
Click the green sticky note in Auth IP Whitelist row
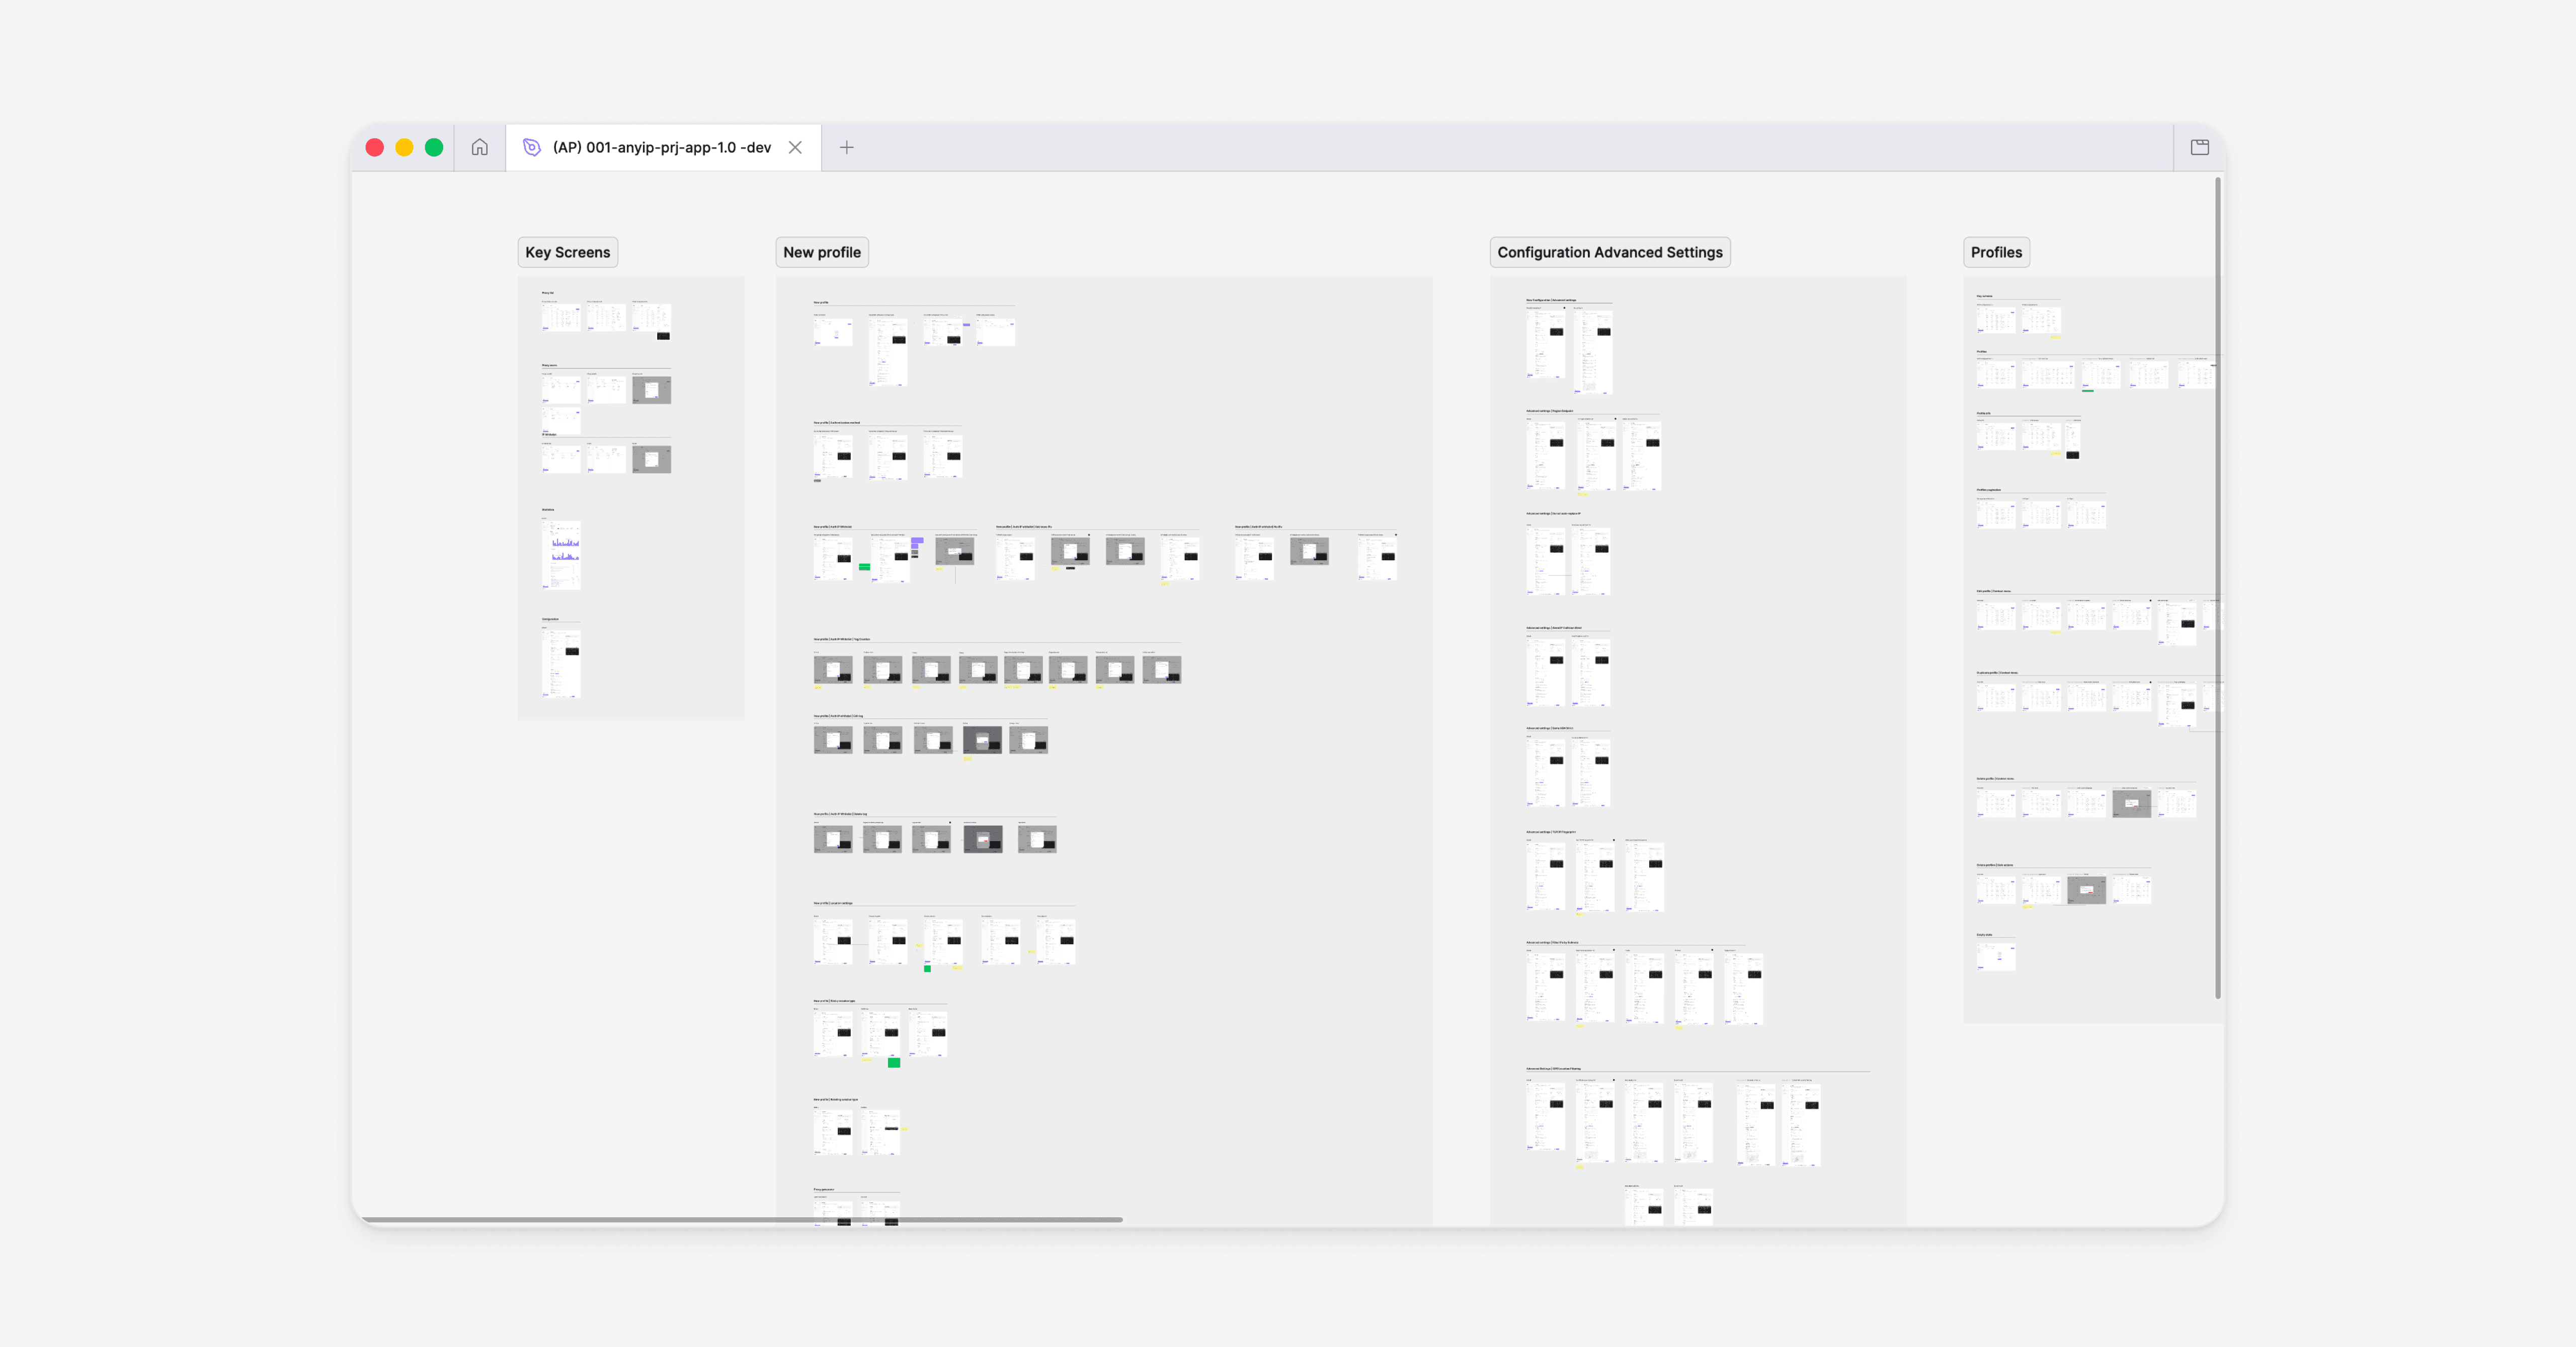864,567
